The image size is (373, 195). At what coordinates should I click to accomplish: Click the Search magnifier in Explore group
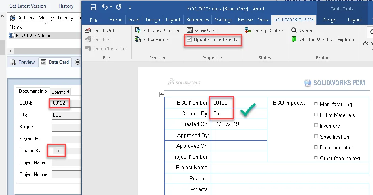(x=294, y=31)
